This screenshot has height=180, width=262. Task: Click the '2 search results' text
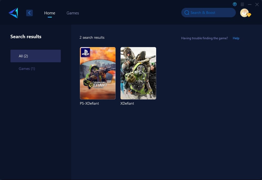point(92,37)
